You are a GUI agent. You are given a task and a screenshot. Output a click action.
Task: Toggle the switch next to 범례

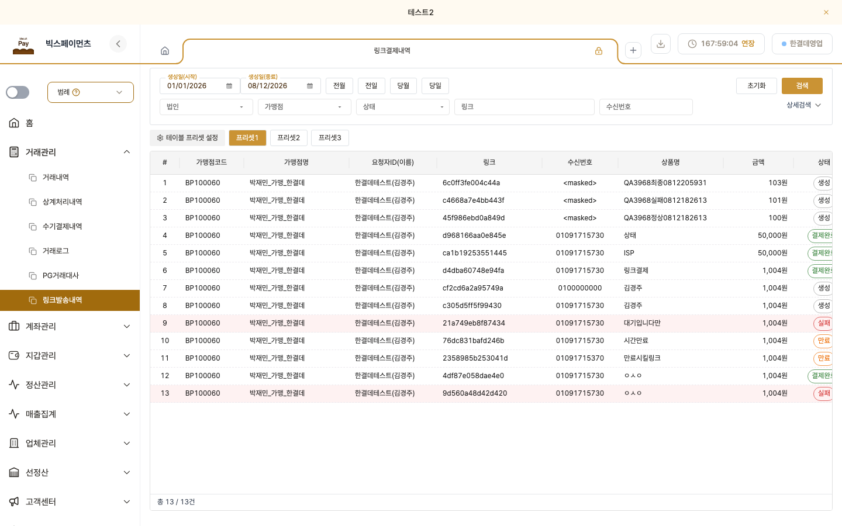(x=18, y=92)
